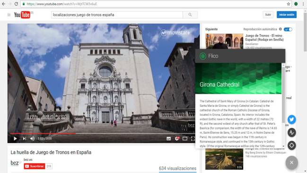Turn off the autoplay switch

(x=288, y=29)
